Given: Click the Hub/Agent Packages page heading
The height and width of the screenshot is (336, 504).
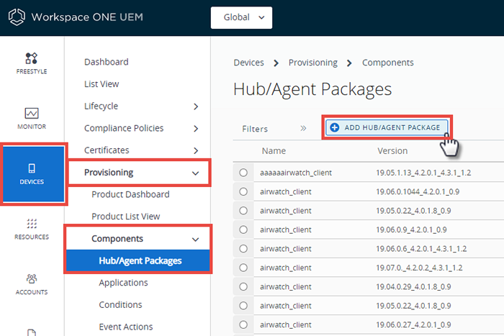Looking at the screenshot, I should click(x=312, y=89).
